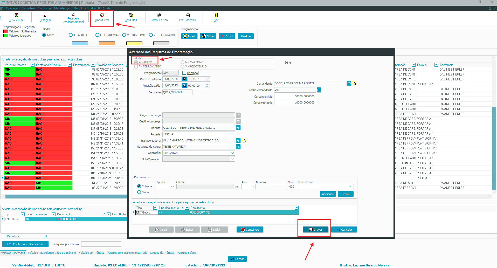Filter programações by V - RODOVIARIO modal

point(151,35)
